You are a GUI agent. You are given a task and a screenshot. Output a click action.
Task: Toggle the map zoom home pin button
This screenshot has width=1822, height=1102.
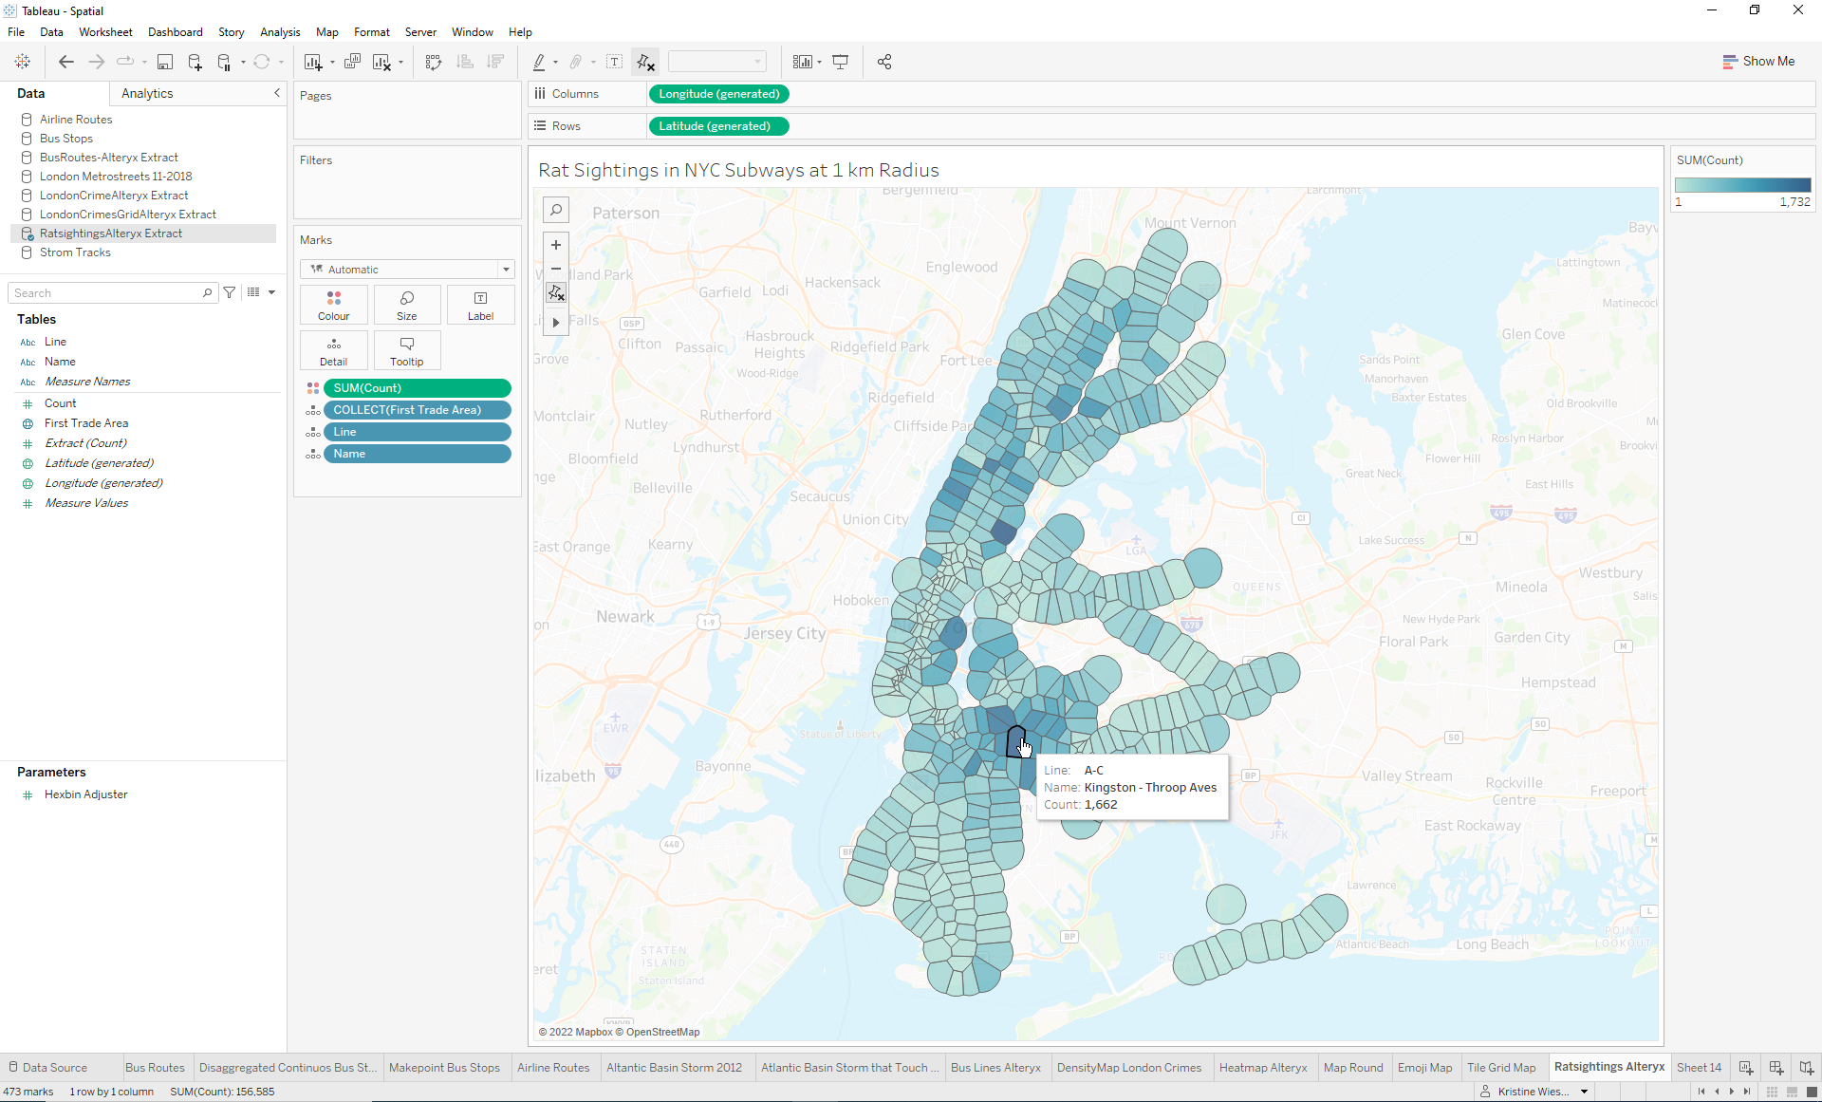tap(556, 293)
